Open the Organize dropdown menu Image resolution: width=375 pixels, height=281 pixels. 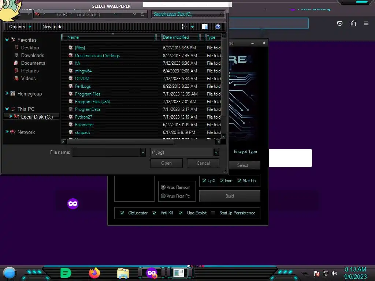click(x=20, y=27)
